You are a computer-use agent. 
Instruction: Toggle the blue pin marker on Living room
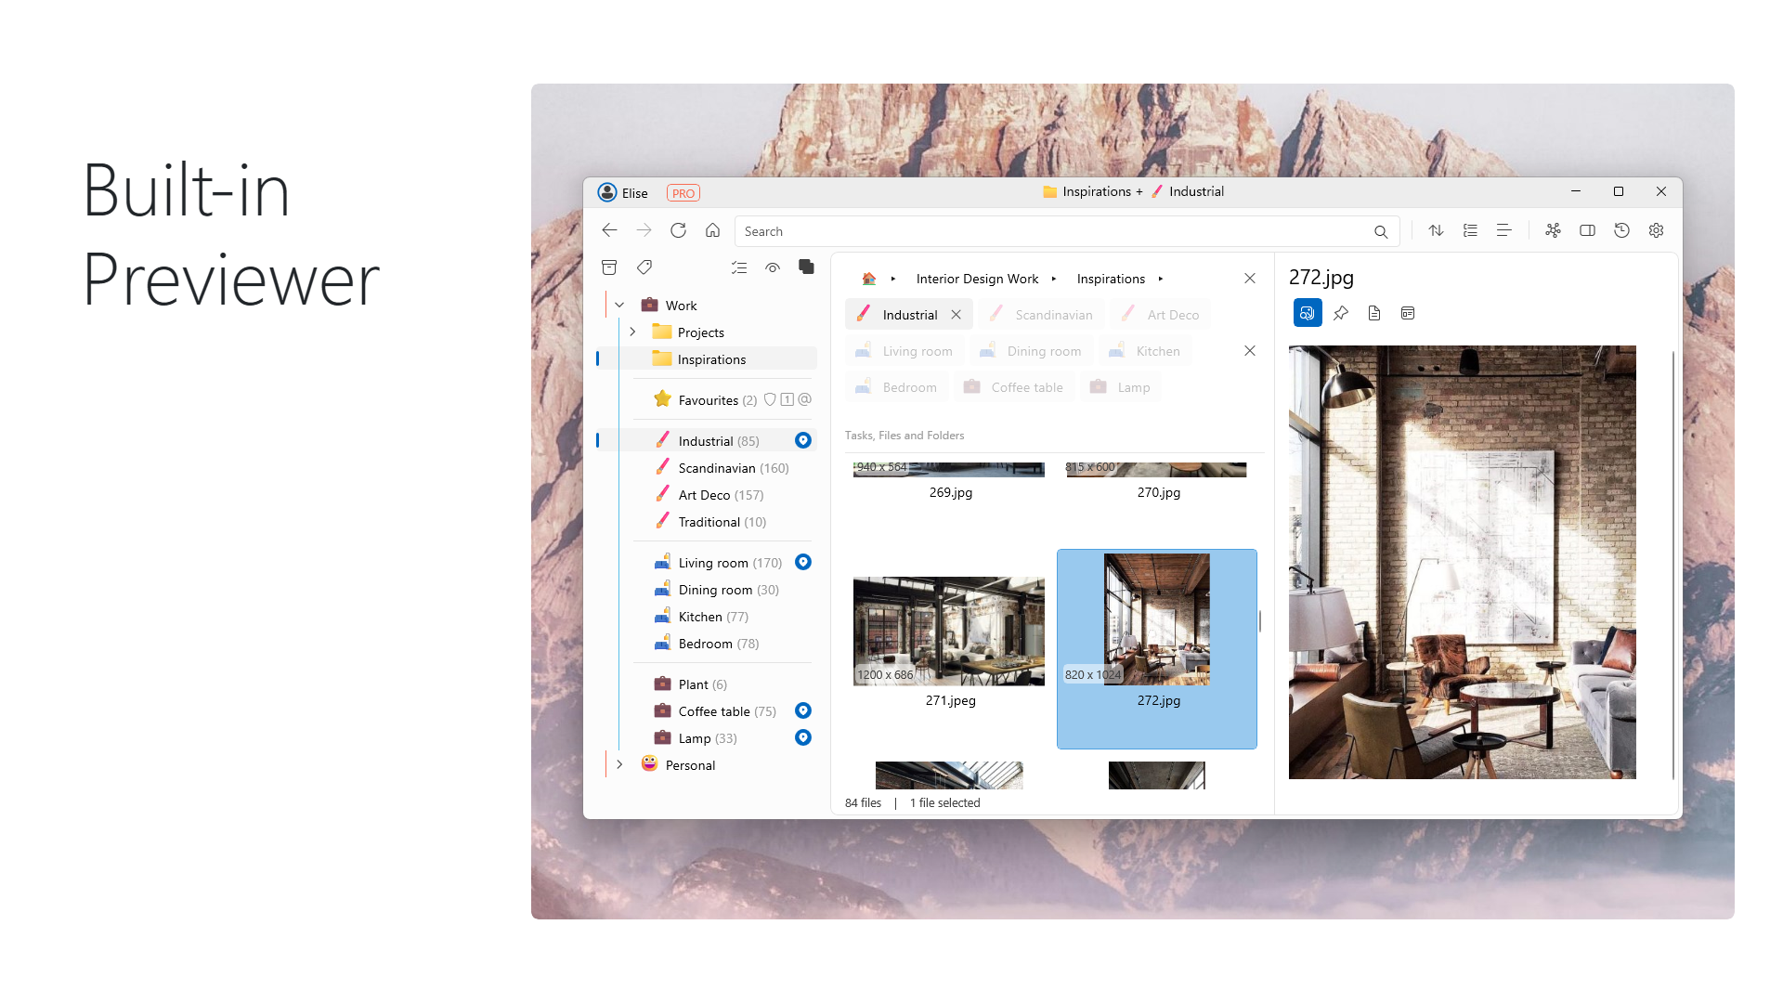click(803, 562)
